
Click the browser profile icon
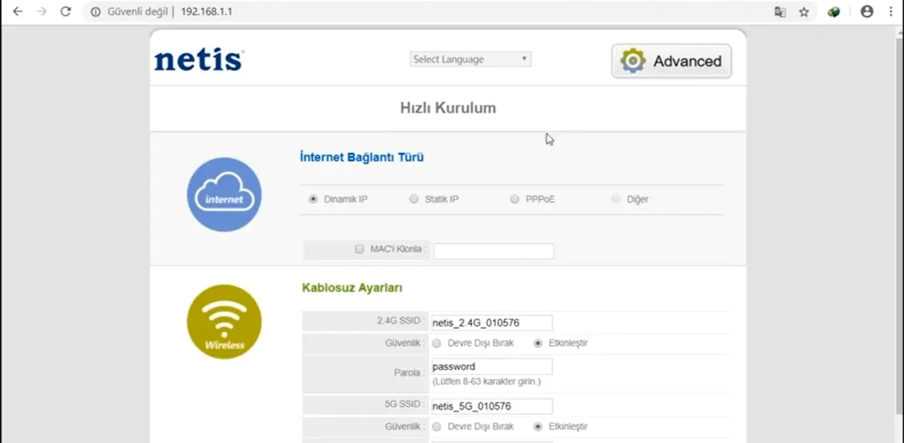click(x=866, y=11)
